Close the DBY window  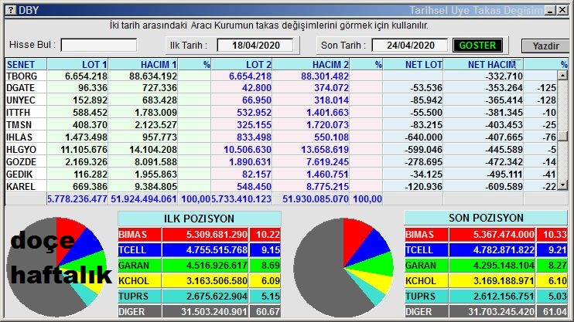562,10
